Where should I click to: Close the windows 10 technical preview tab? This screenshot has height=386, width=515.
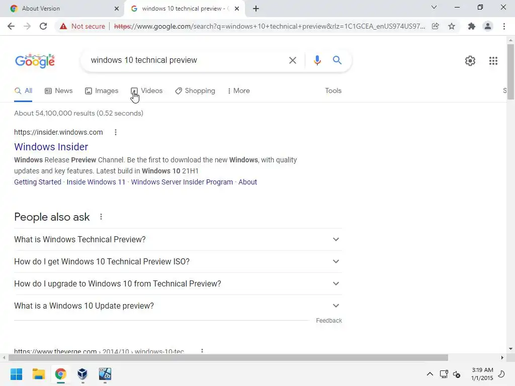(x=237, y=9)
